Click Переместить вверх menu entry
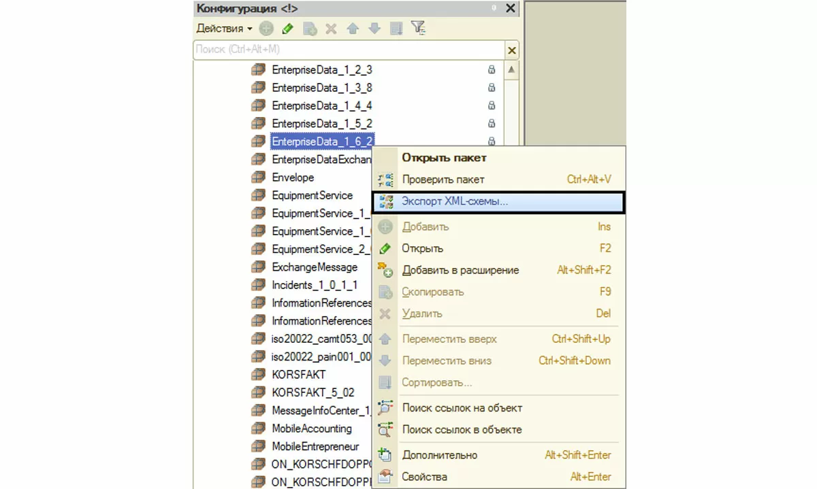817x489 pixels. [x=498, y=339]
